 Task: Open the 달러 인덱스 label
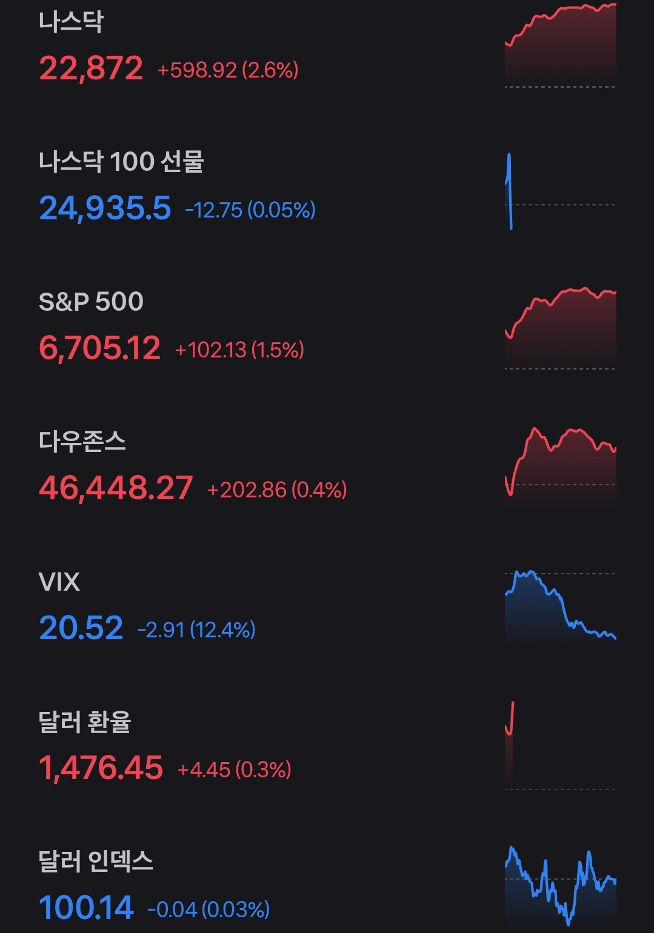96,861
